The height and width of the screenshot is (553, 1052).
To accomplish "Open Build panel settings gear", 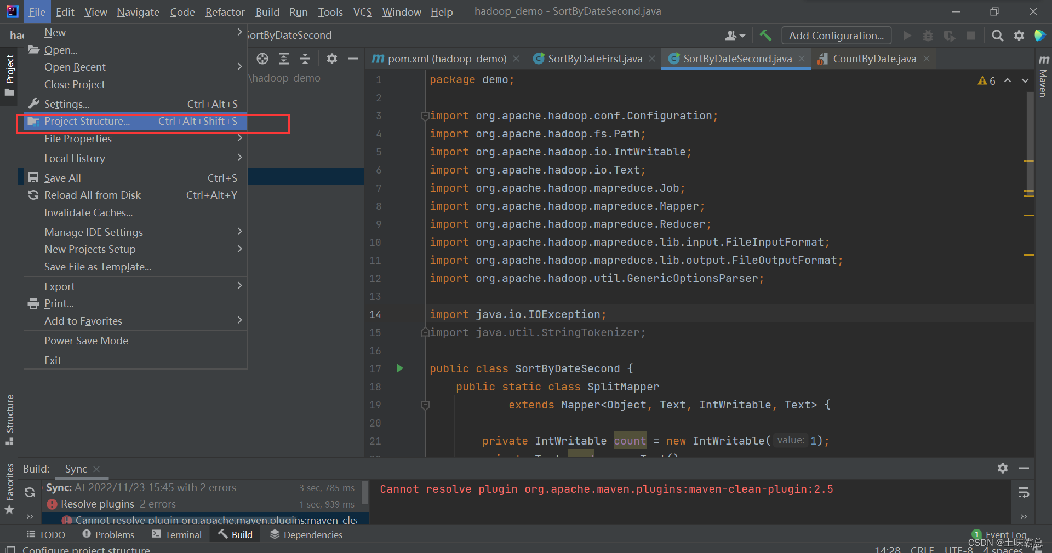I will pos(1003,468).
